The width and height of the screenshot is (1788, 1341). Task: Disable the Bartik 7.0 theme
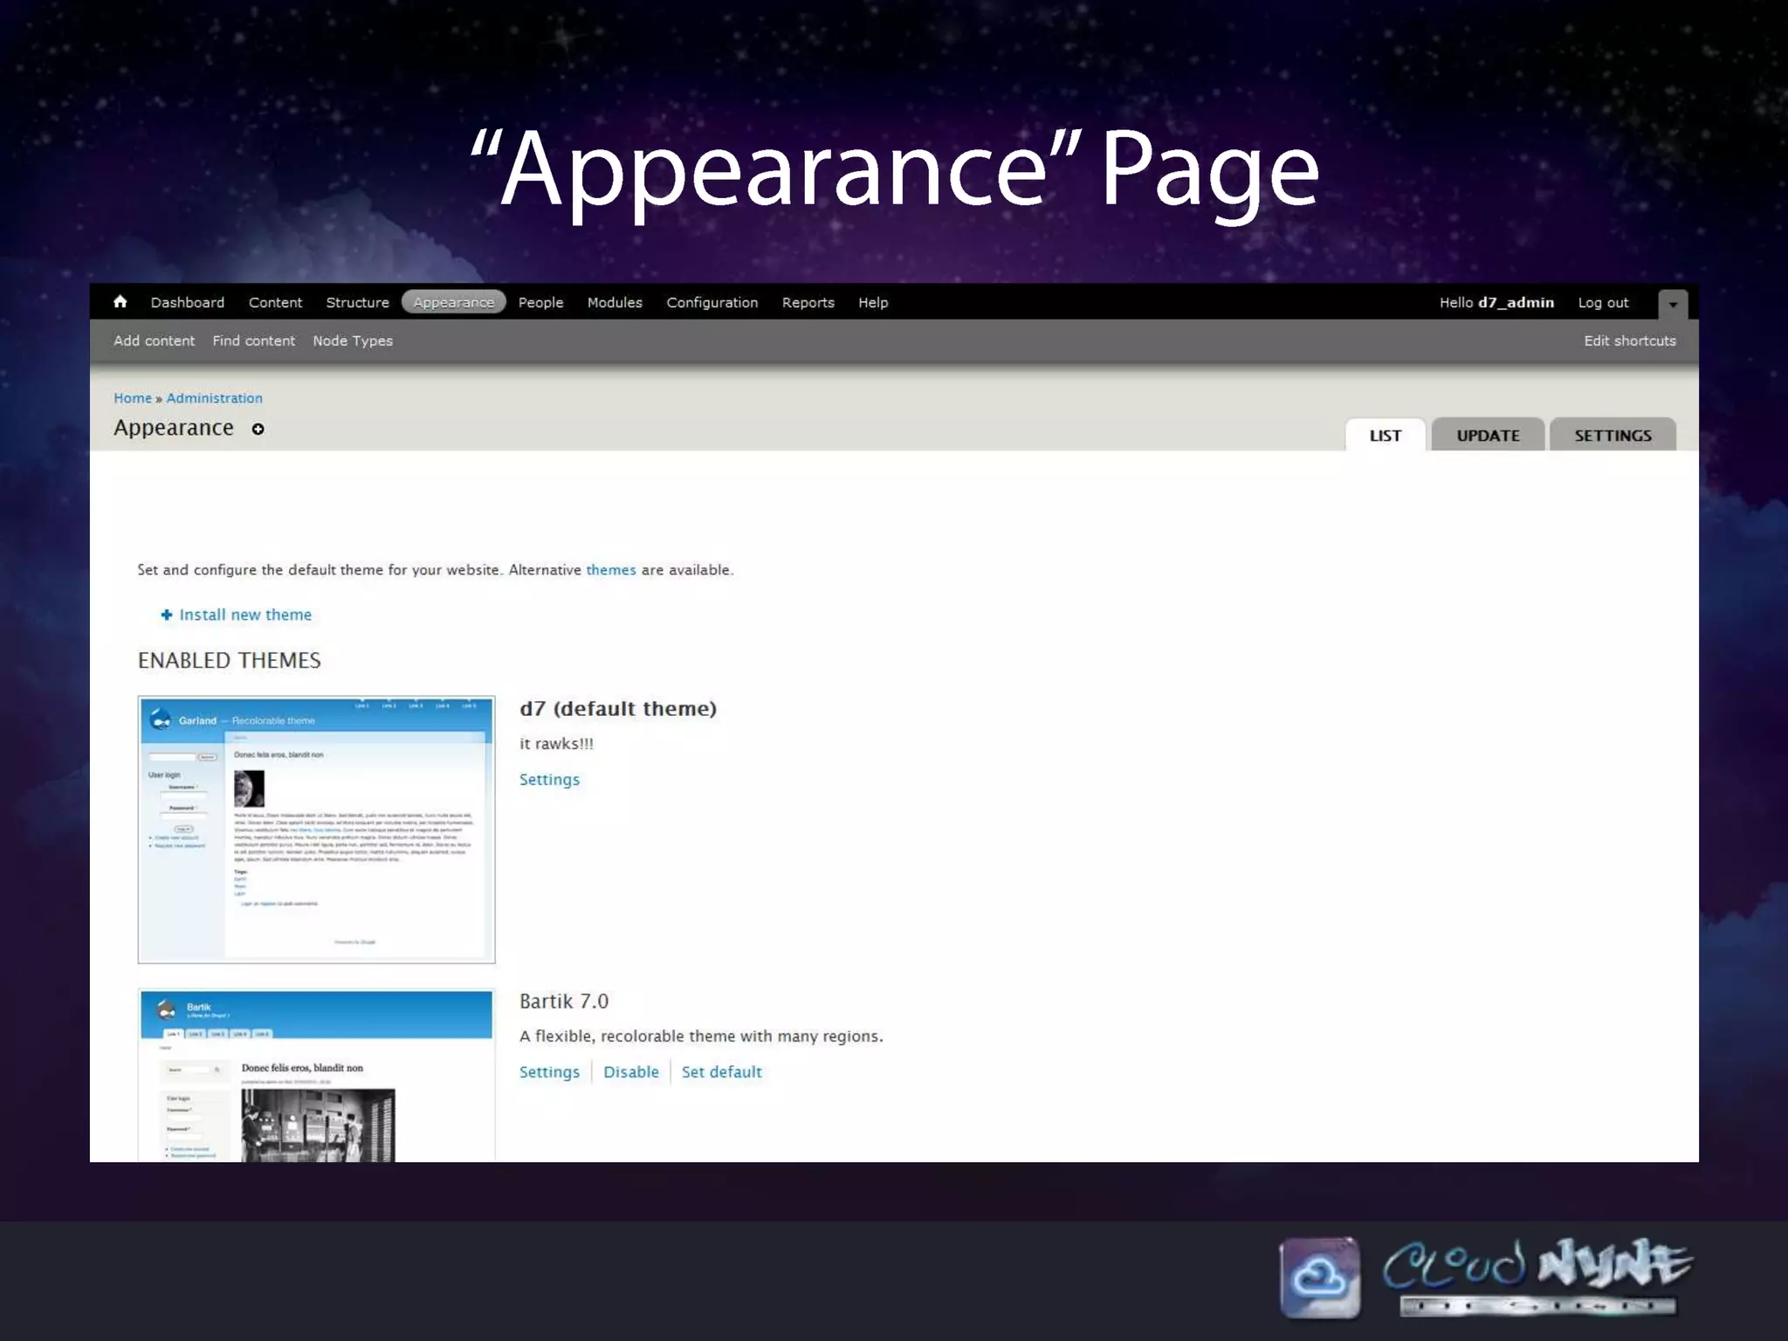point(630,1071)
